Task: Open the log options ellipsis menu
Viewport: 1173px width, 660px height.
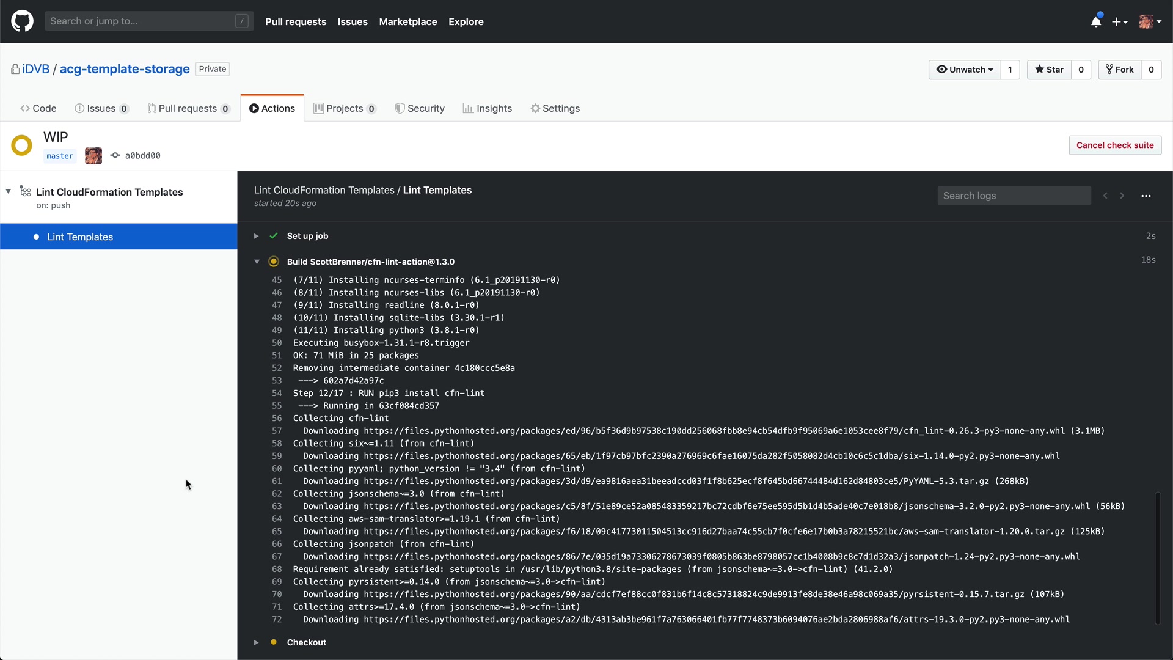Action: click(x=1146, y=196)
